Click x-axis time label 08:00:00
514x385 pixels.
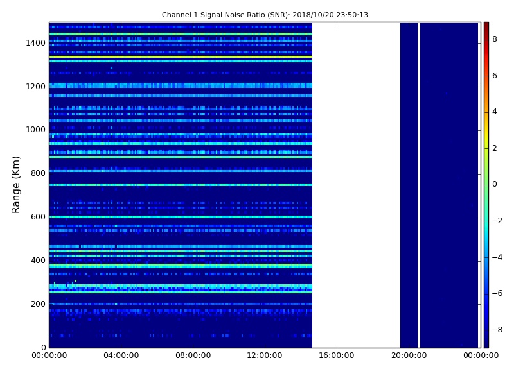click(x=193, y=355)
